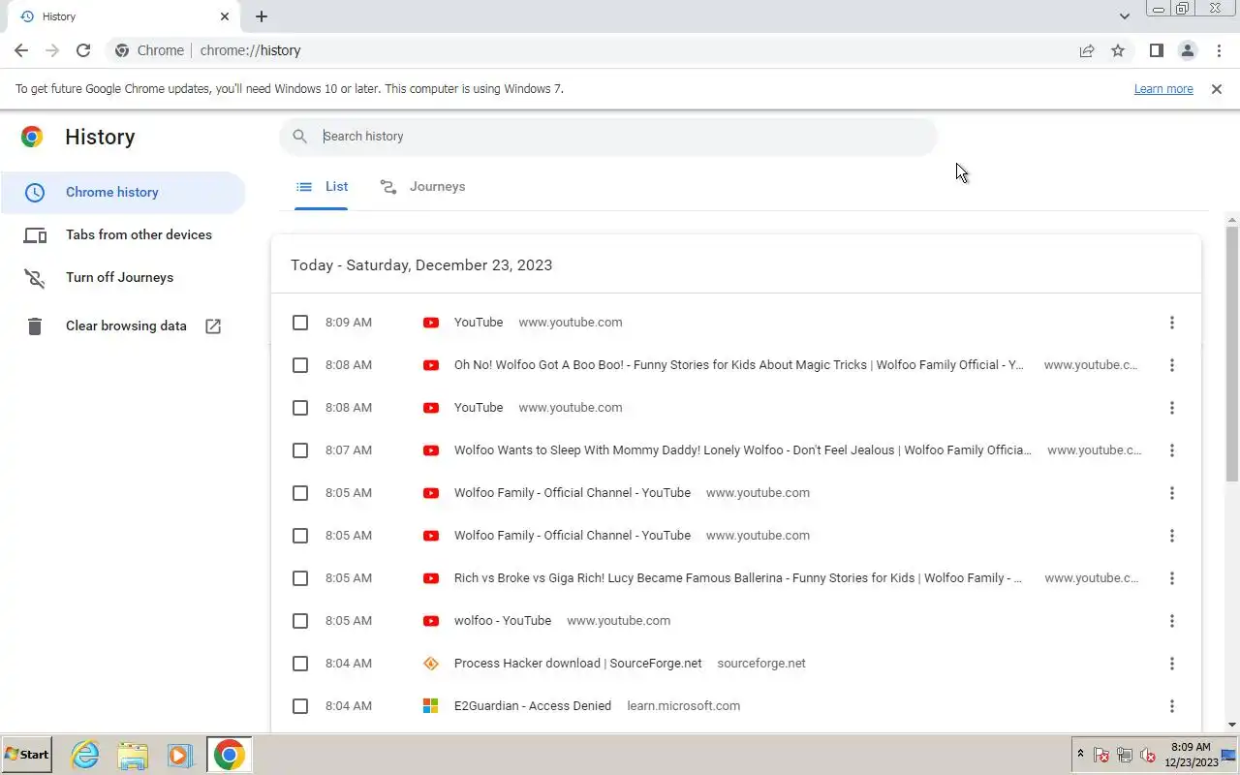Open Oh No! Wolfoo Got A Boo Boo link
This screenshot has width=1240, height=775.
[739, 365]
